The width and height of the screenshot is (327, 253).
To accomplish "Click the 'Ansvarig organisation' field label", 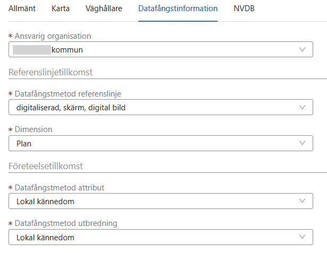I will [x=53, y=36].
